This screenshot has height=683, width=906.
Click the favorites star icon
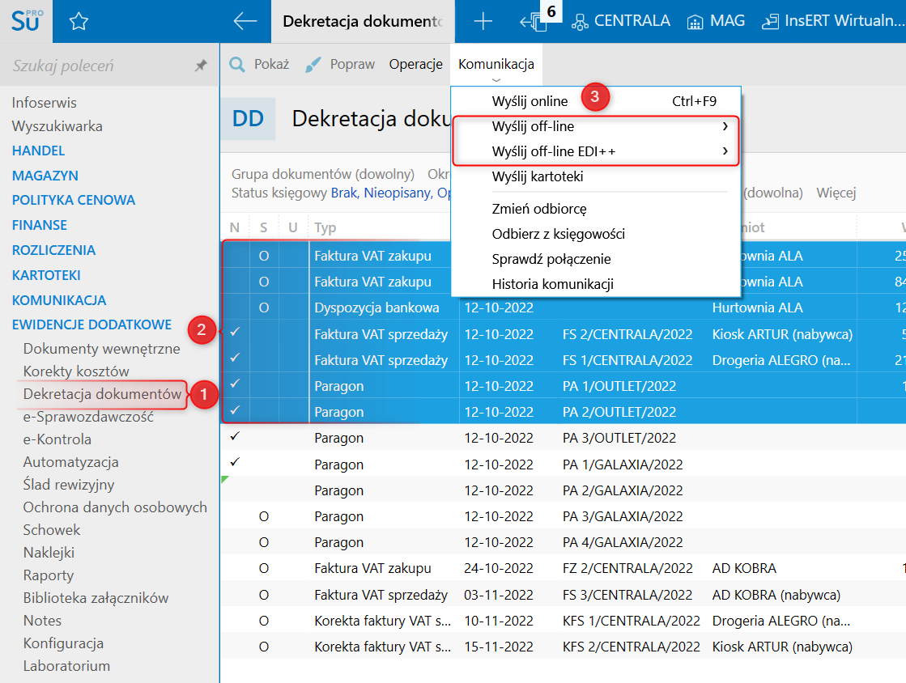click(79, 22)
